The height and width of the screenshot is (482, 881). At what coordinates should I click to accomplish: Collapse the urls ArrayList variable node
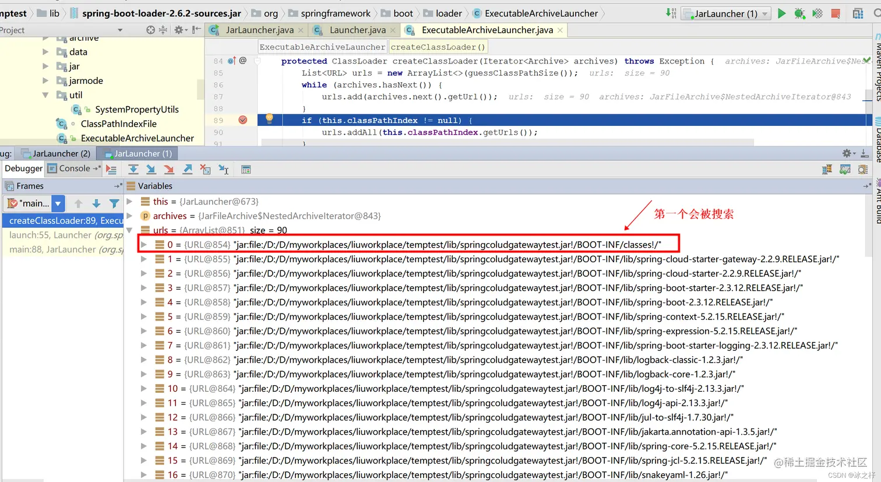coord(129,230)
